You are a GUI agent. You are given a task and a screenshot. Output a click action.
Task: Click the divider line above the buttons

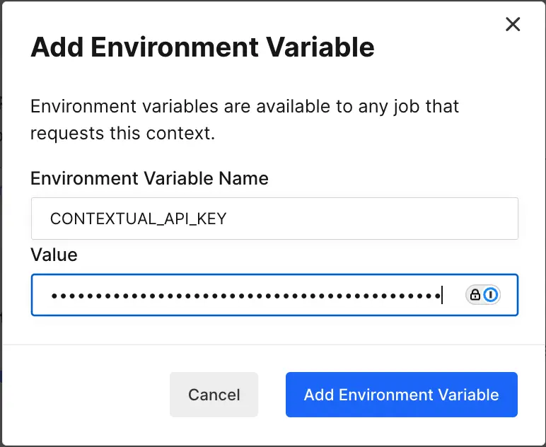pos(273,344)
